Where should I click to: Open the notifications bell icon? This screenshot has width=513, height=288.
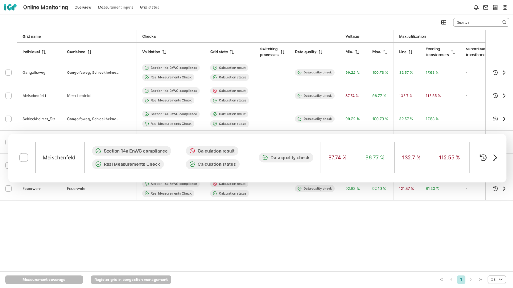pyautogui.click(x=476, y=8)
